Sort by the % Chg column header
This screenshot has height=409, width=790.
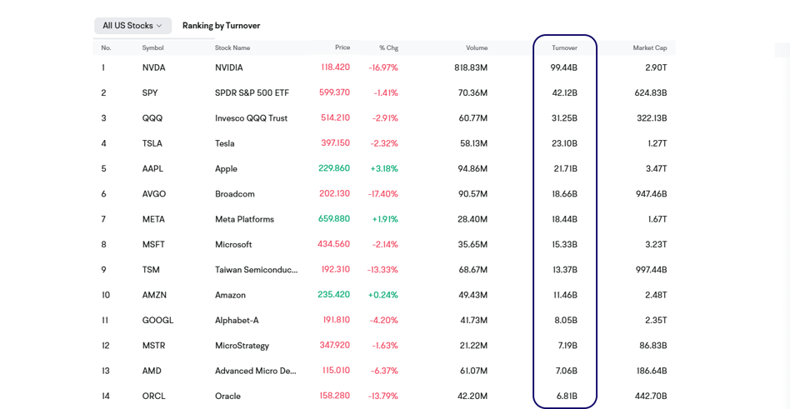click(x=387, y=48)
